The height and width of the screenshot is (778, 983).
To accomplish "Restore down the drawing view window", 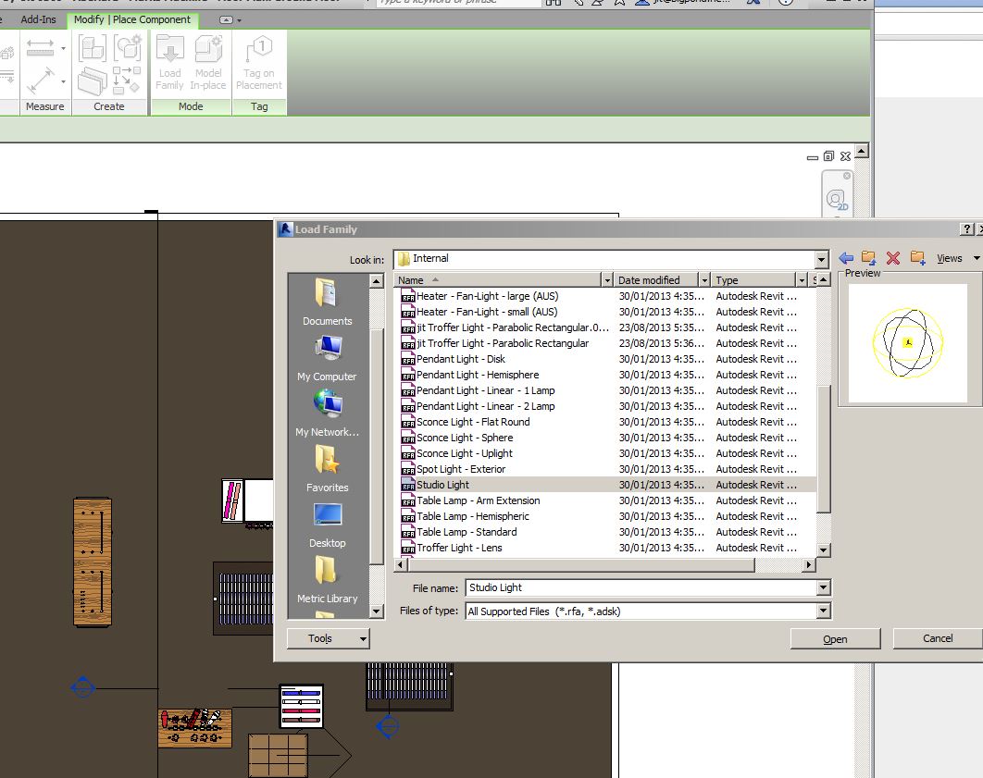I will pyautogui.click(x=828, y=156).
